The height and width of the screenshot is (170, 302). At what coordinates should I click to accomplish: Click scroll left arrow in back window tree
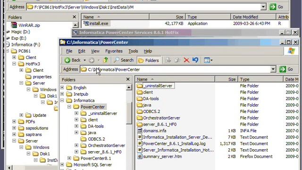coord(9,168)
